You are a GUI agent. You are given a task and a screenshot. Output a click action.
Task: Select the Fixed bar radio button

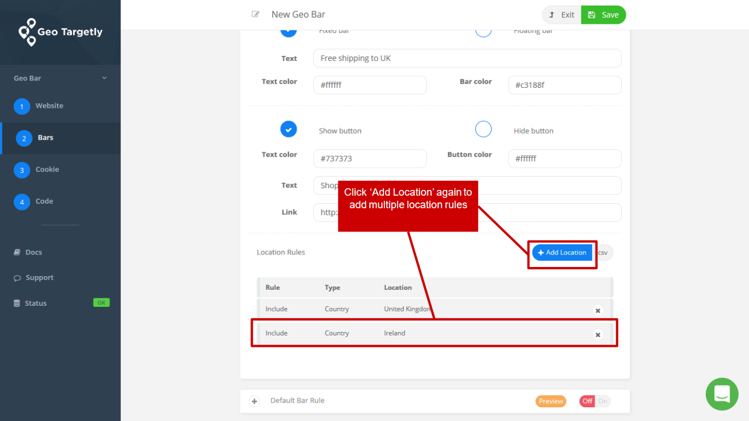288,30
